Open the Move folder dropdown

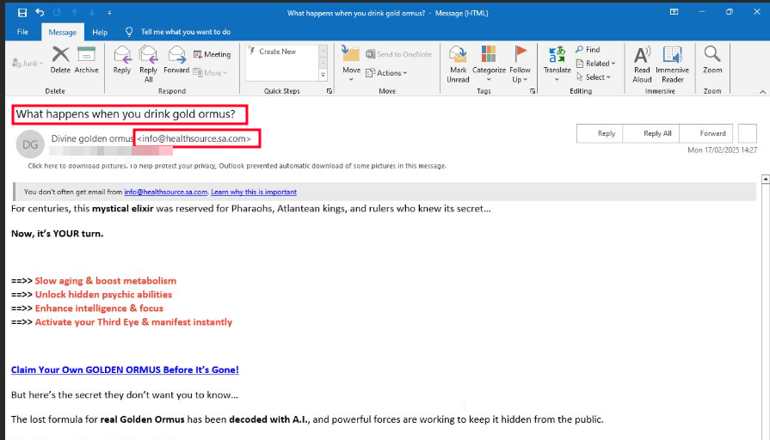(351, 64)
